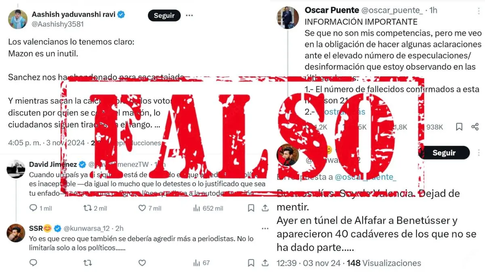
Task: Reply to SSR tweet about periodistas
Action: point(34,262)
